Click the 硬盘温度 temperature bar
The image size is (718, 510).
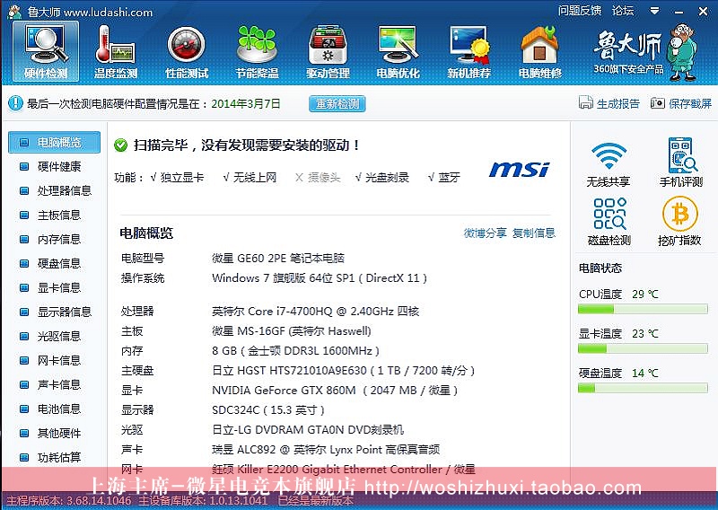click(x=643, y=388)
